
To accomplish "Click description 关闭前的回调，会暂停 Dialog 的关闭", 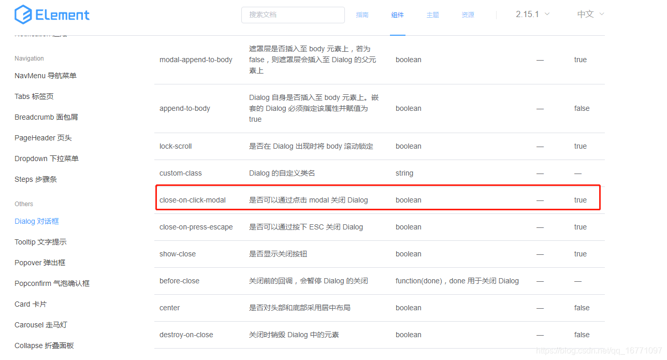I will (309, 281).
